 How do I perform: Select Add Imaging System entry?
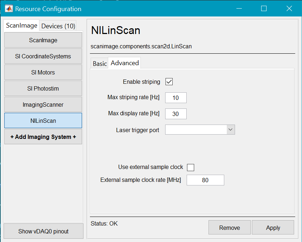(x=43, y=137)
